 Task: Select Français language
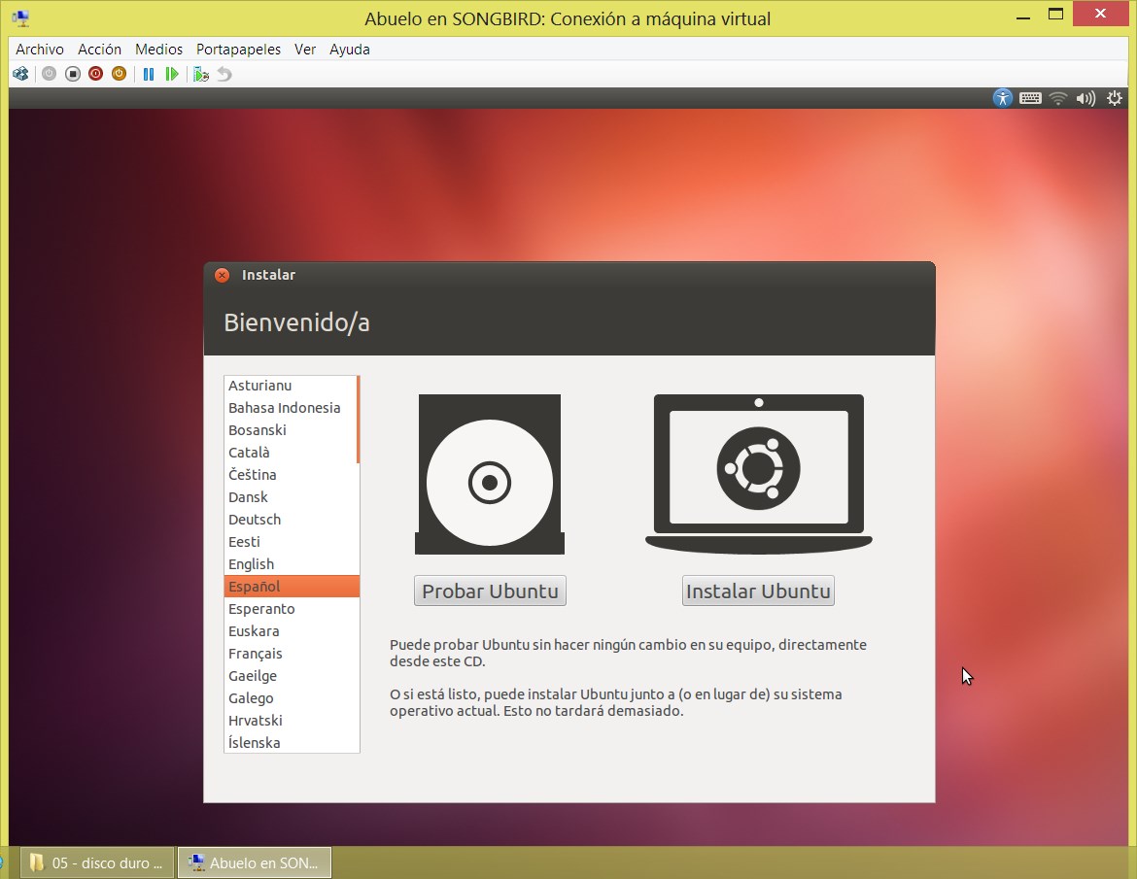point(291,654)
